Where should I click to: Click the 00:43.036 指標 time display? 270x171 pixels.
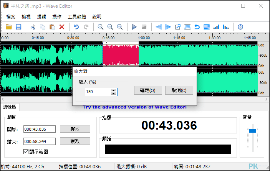point(169,125)
